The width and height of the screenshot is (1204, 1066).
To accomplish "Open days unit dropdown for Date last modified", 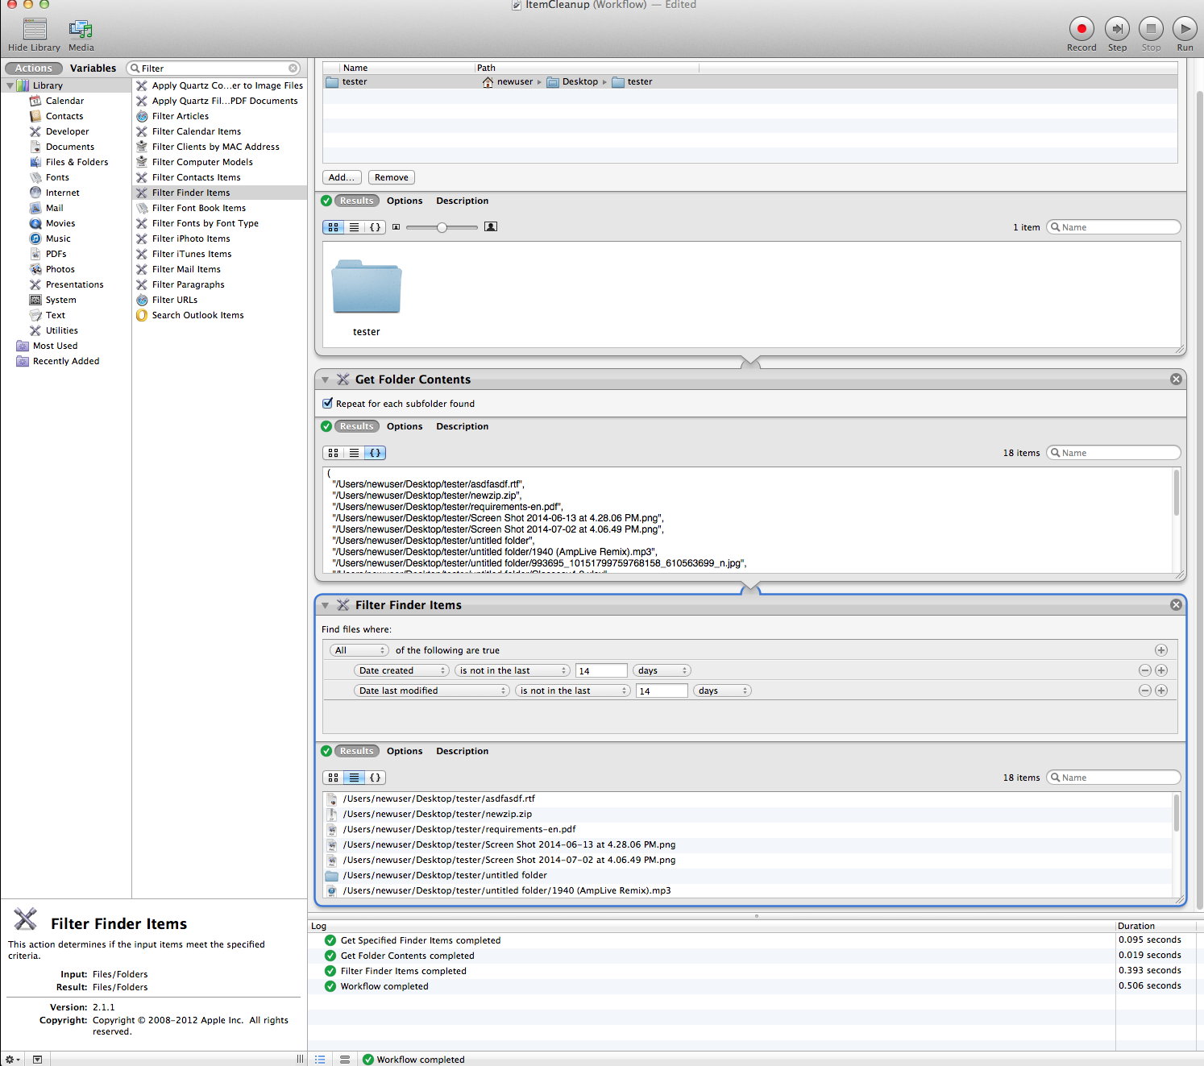I will point(722,691).
